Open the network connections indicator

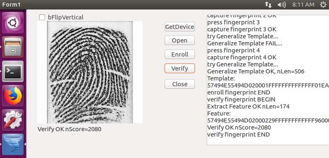coord(268,5)
